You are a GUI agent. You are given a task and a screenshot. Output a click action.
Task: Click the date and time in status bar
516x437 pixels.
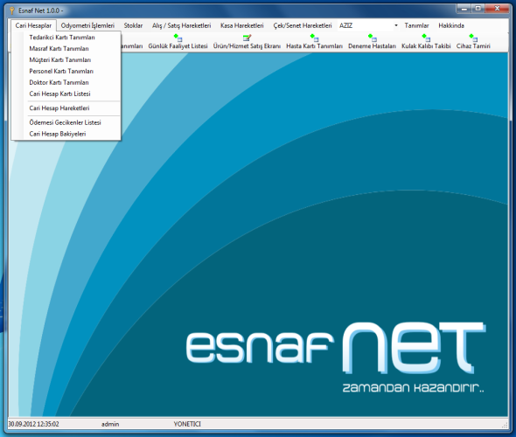33,424
